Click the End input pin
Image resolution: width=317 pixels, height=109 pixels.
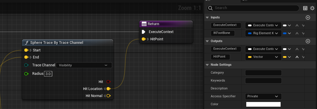tap(26, 57)
